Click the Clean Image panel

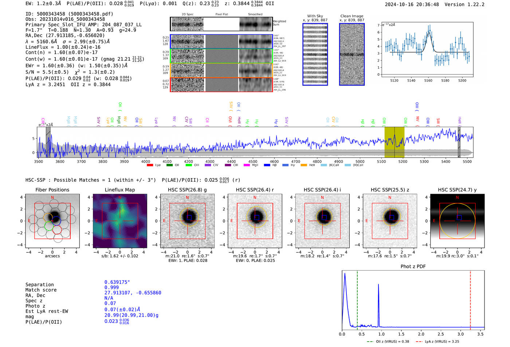[x=352, y=54]
